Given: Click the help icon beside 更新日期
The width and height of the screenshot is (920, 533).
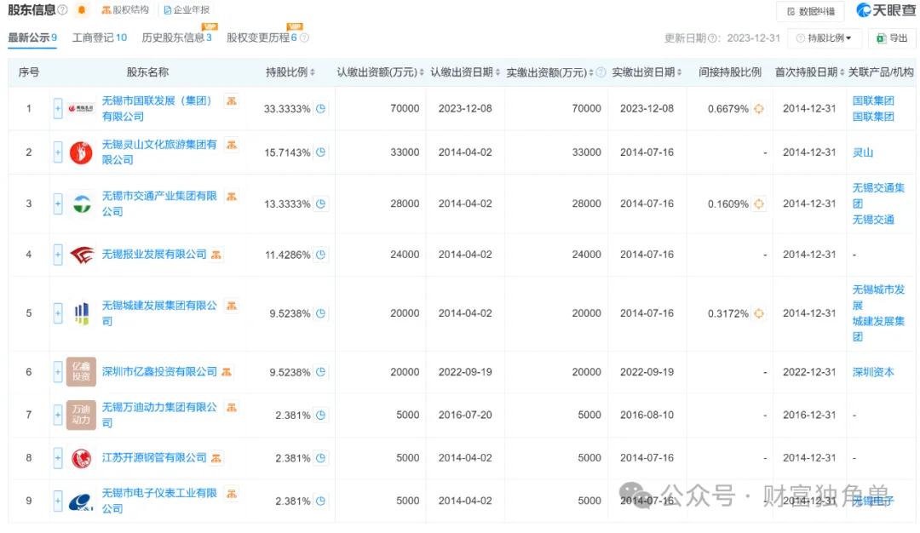Looking at the screenshot, I should (713, 38).
